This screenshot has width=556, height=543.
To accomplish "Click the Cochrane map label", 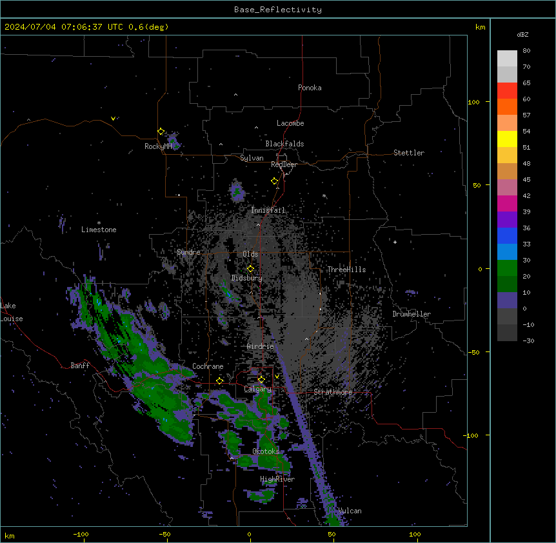I will (x=208, y=366).
